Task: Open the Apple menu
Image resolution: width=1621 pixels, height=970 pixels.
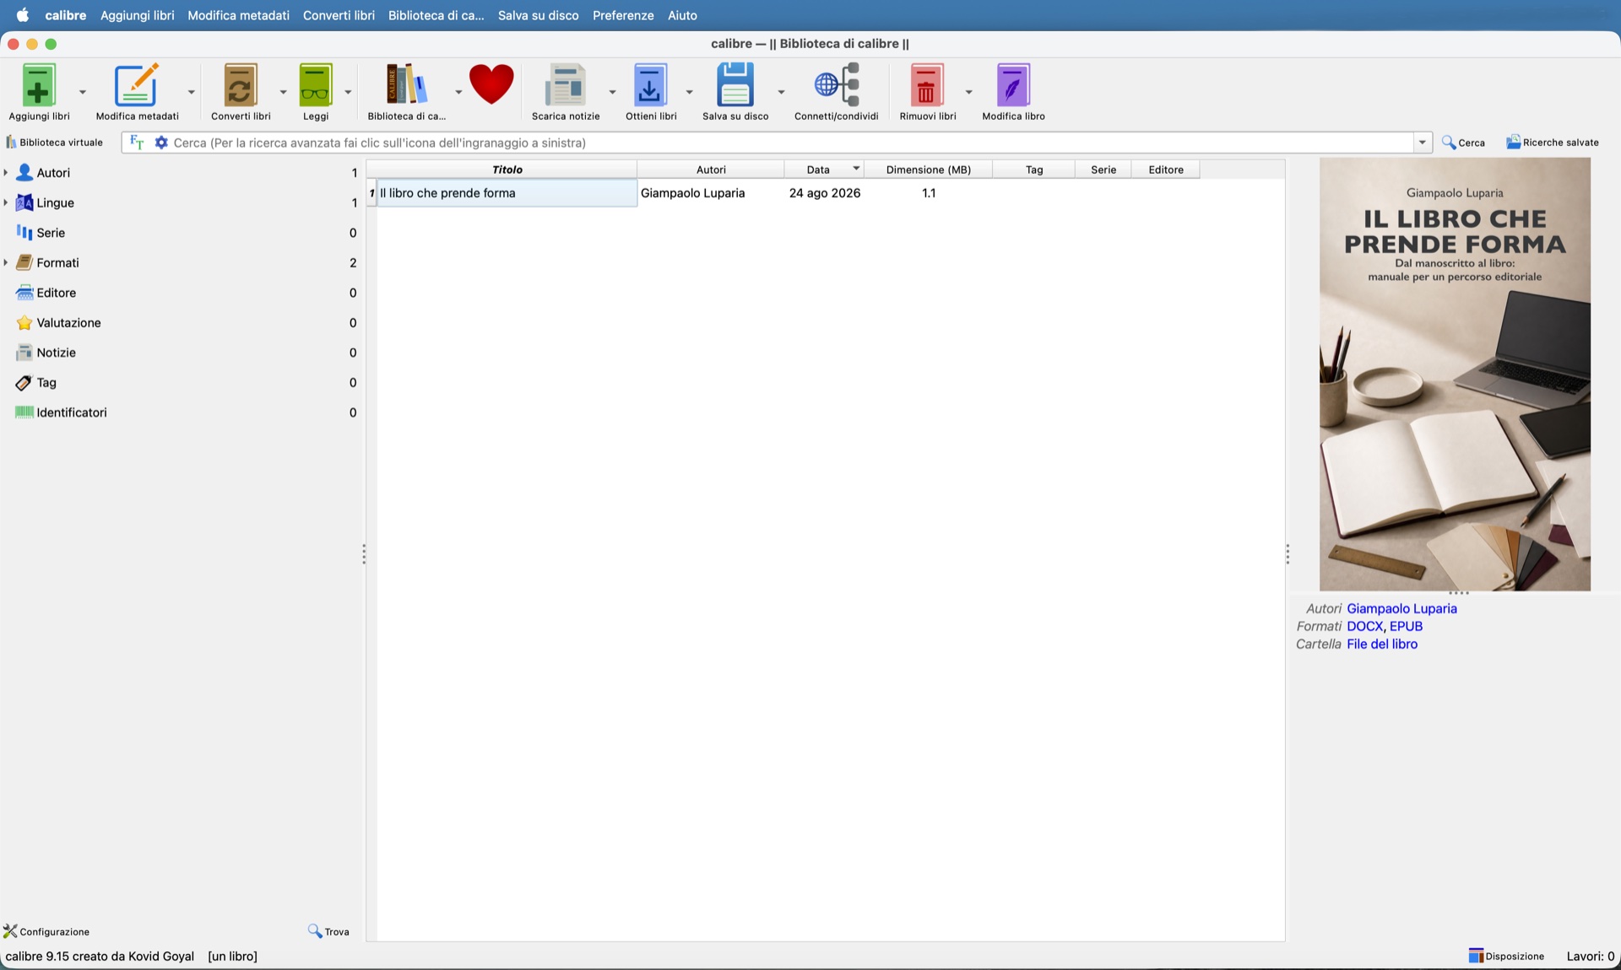Action: coord(23,15)
